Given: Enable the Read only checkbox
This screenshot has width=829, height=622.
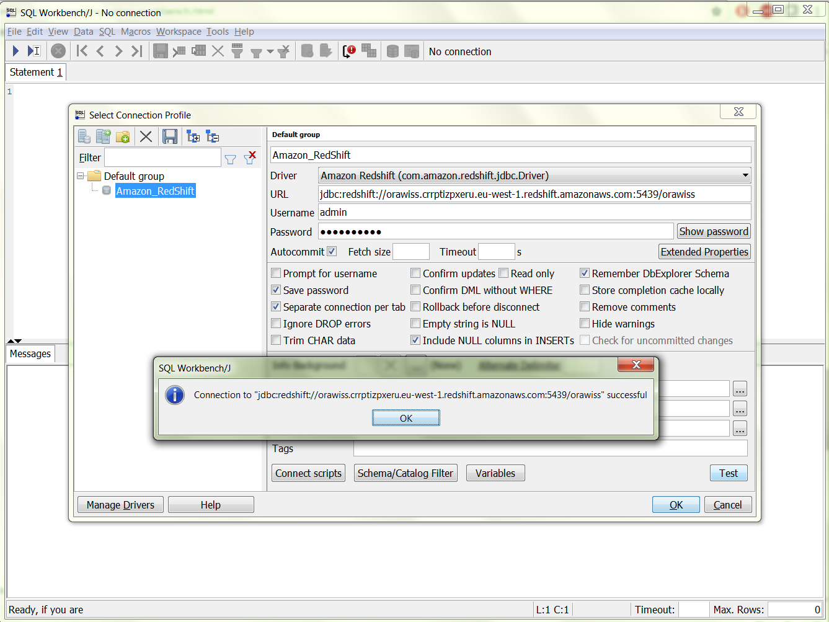Looking at the screenshot, I should tap(503, 273).
